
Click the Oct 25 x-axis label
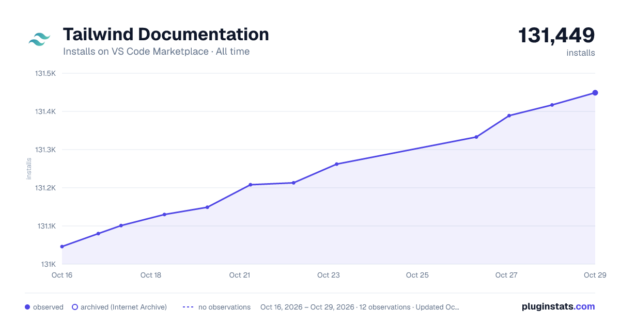pos(417,275)
